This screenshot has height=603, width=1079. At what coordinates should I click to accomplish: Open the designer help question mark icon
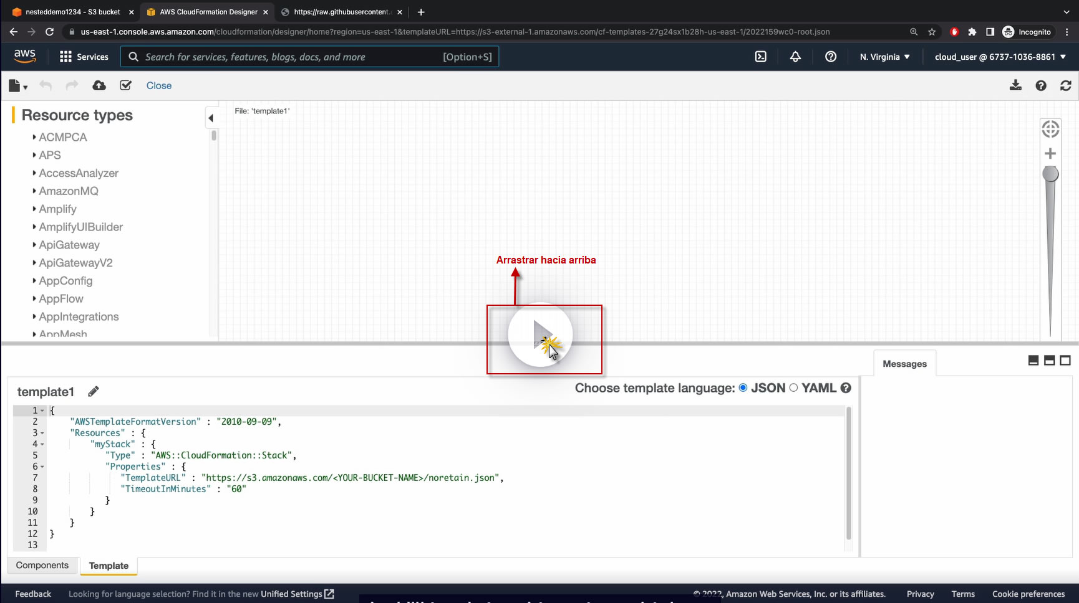1041,85
